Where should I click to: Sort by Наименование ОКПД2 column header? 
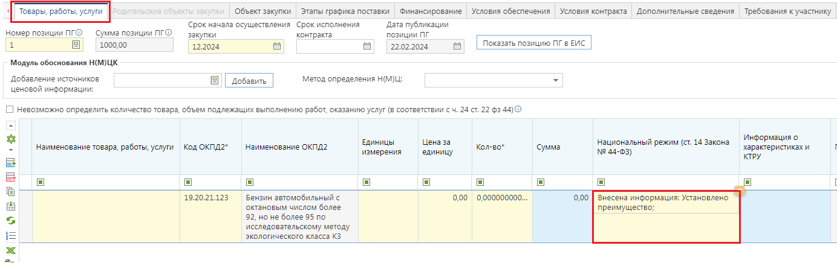(x=300, y=147)
